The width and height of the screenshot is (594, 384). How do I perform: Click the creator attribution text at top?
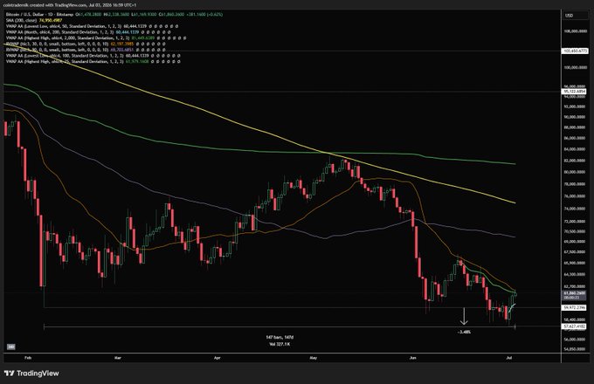pos(70,5)
